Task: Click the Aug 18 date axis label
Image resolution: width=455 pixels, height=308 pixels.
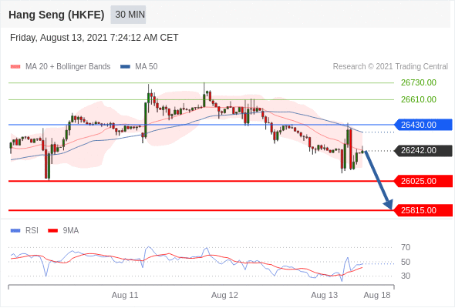Action: [377, 295]
